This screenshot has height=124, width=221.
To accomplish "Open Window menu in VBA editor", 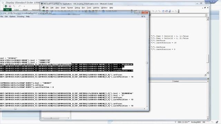I will [x=104, y=8].
